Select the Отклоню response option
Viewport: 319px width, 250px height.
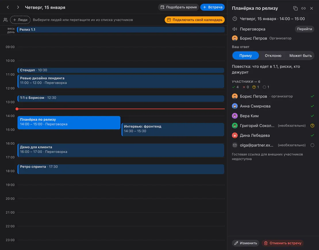point(273,55)
